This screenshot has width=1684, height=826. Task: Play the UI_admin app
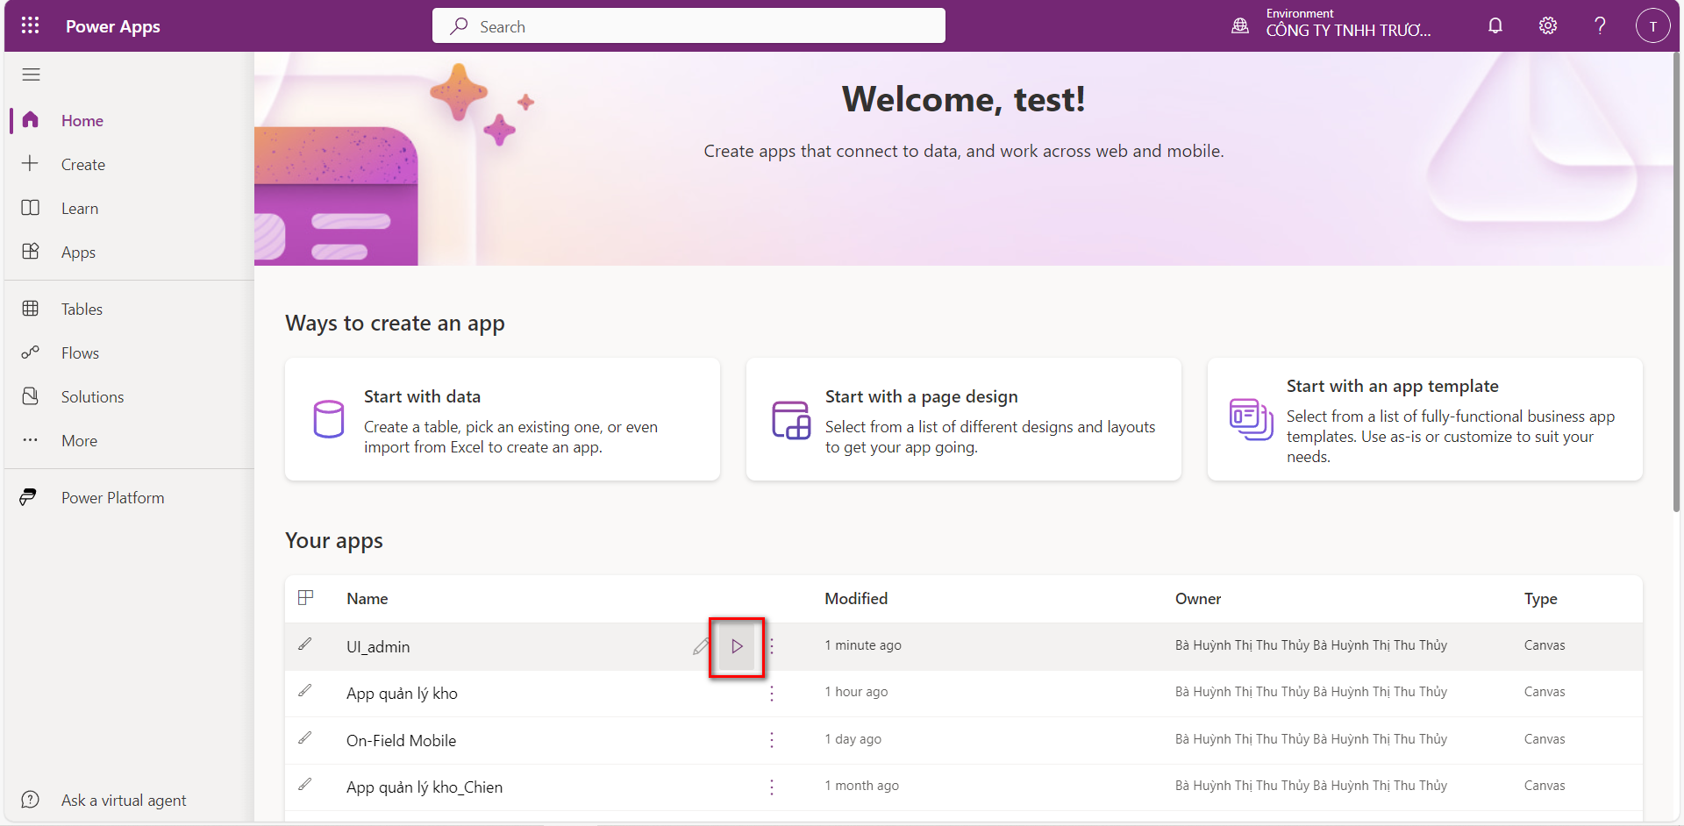pyautogui.click(x=737, y=646)
